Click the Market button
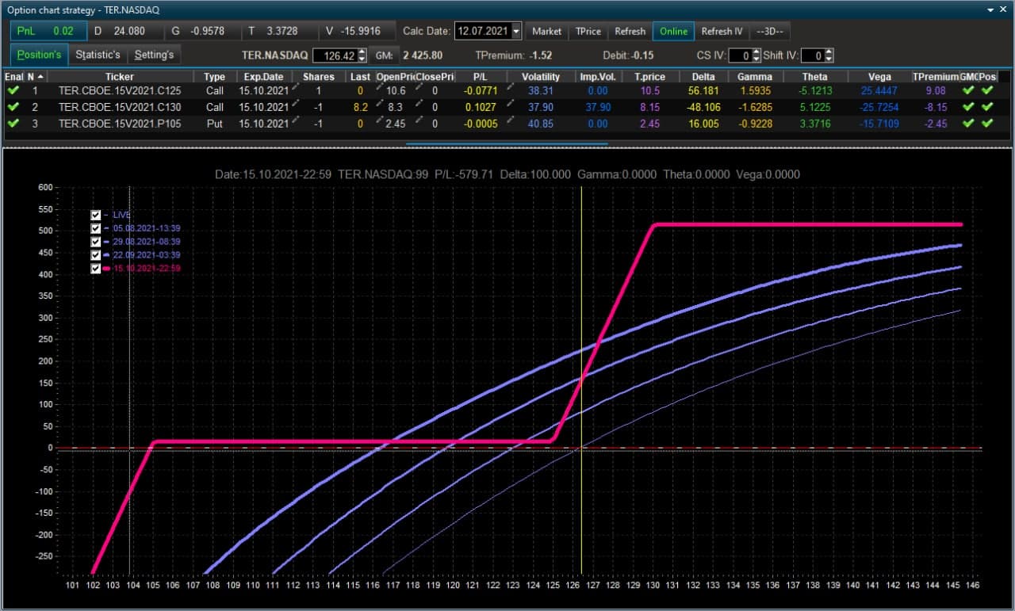 [x=546, y=31]
